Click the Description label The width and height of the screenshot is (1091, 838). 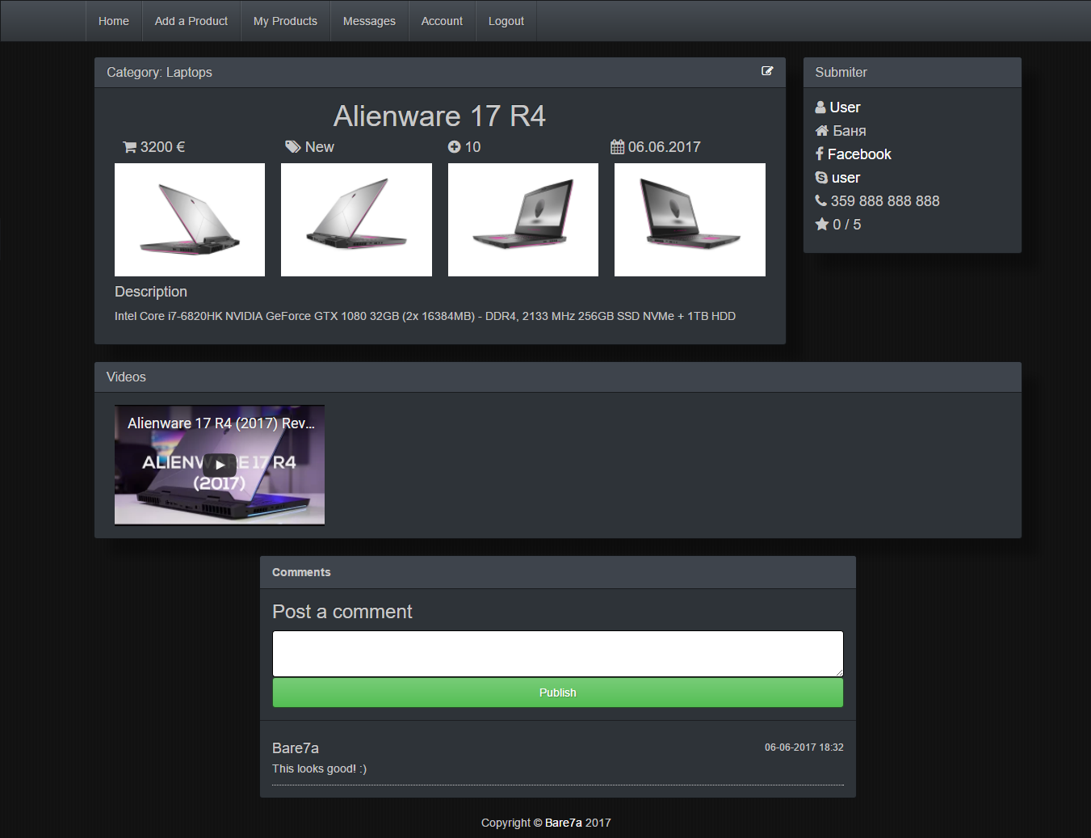click(151, 292)
